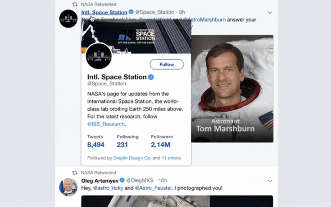The height and width of the screenshot is (207, 331).
Task: Open the tweet options chevron for Space Station tweet
Action: pyautogui.click(x=270, y=12)
